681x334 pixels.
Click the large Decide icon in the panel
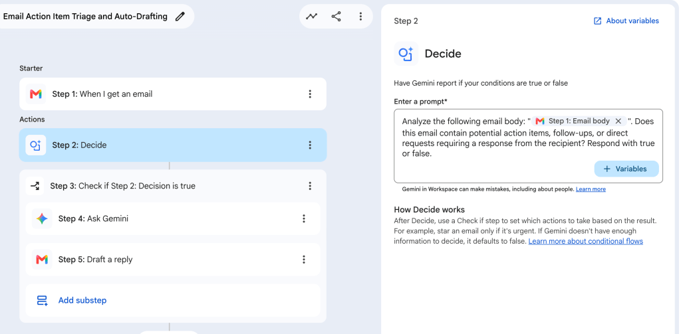pos(406,54)
